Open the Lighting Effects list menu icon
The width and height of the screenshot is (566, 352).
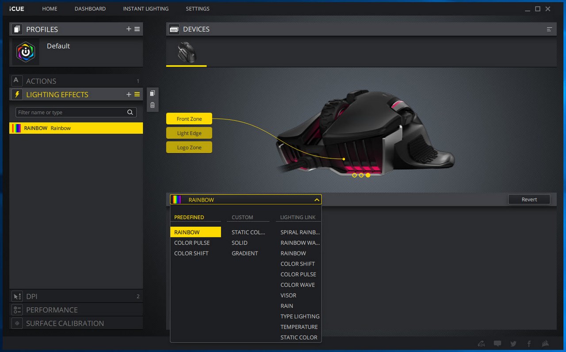pos(137,94)
